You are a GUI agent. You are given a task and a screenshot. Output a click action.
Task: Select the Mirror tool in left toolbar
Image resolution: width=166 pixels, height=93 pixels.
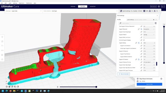tap(2, 50)
